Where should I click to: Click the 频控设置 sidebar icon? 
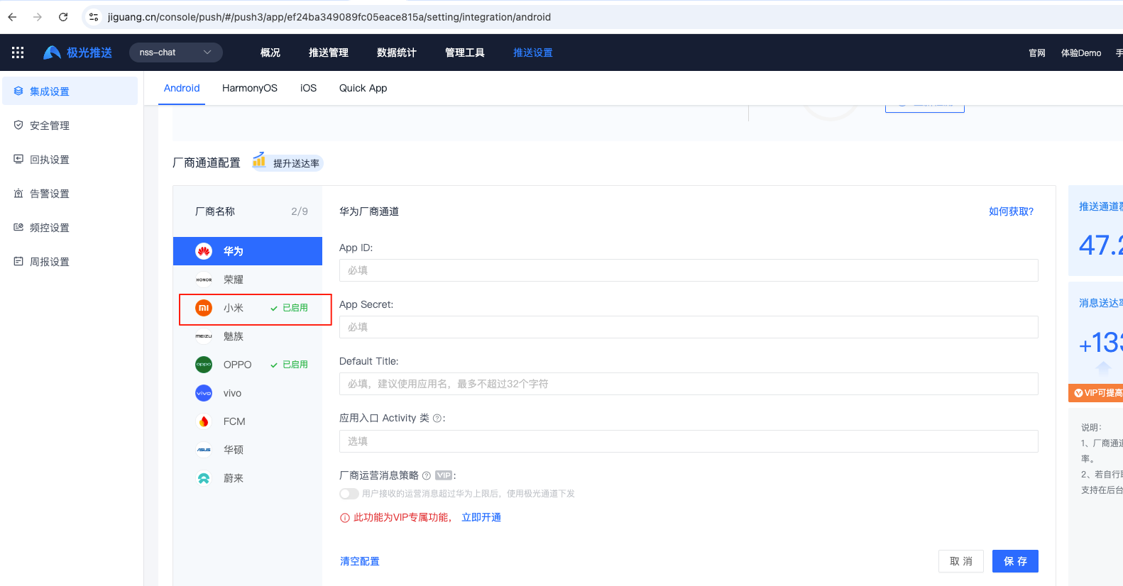pos(18,227)
